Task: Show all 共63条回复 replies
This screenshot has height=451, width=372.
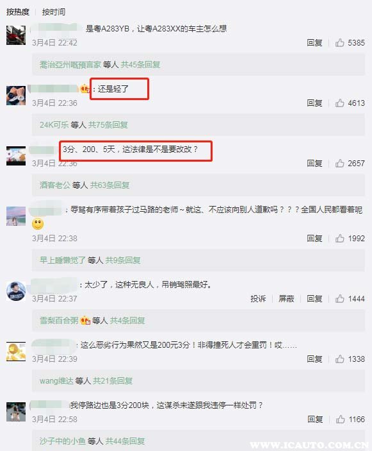Action: [109, 185]
